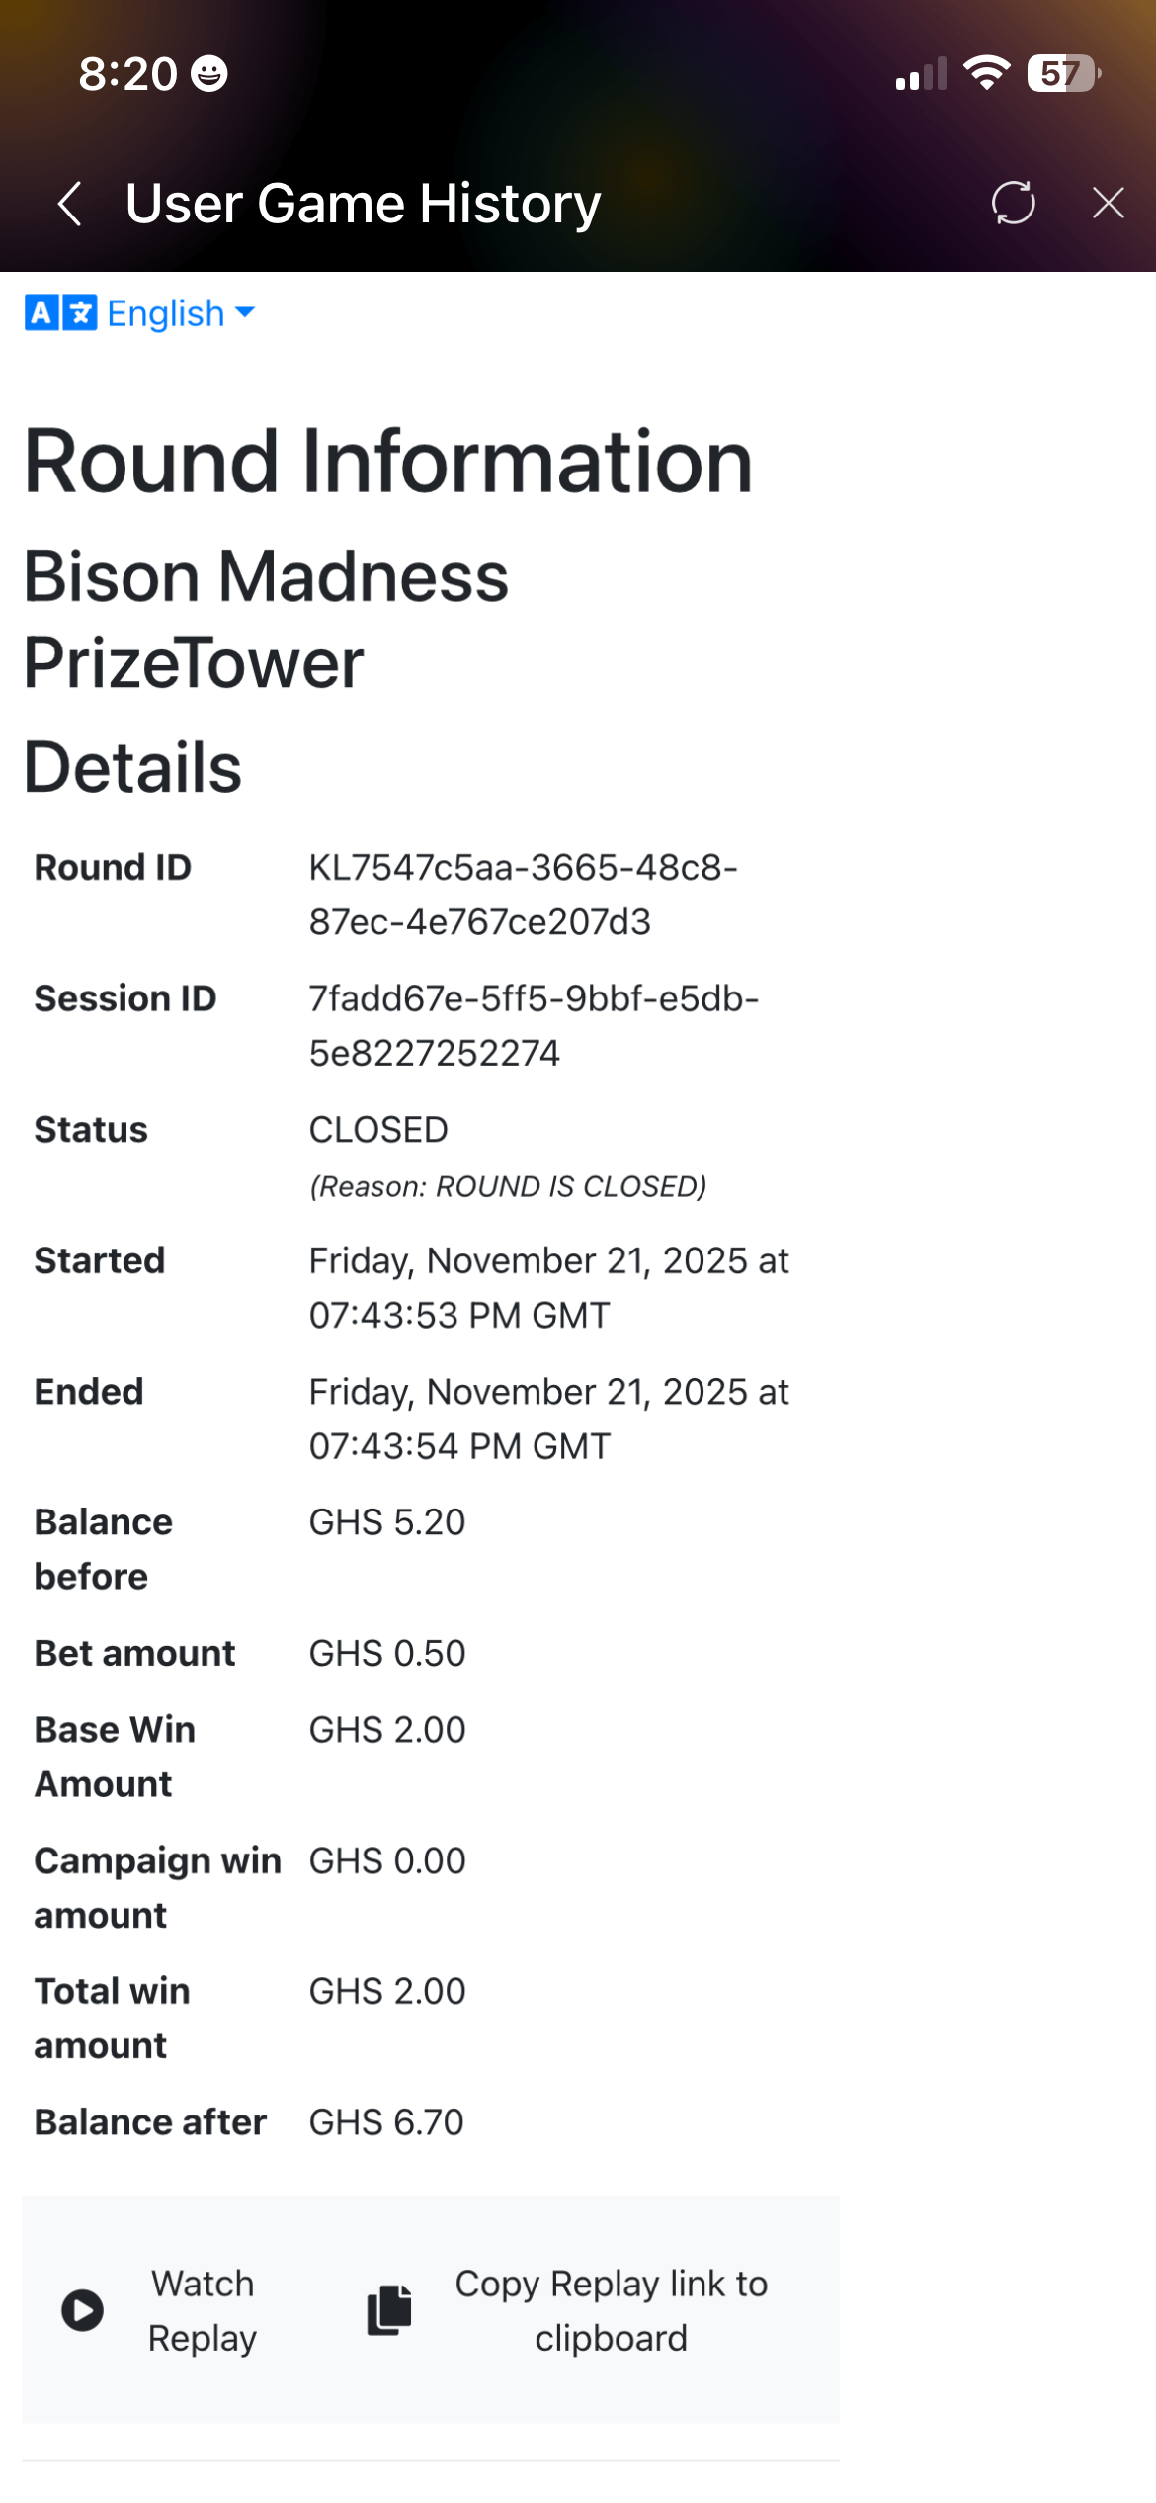The height and width of the screenshot is (2503, 1156).
Task: Tap the Balance after amount GHS 6.70
Action: click(x=386, y=2121)
